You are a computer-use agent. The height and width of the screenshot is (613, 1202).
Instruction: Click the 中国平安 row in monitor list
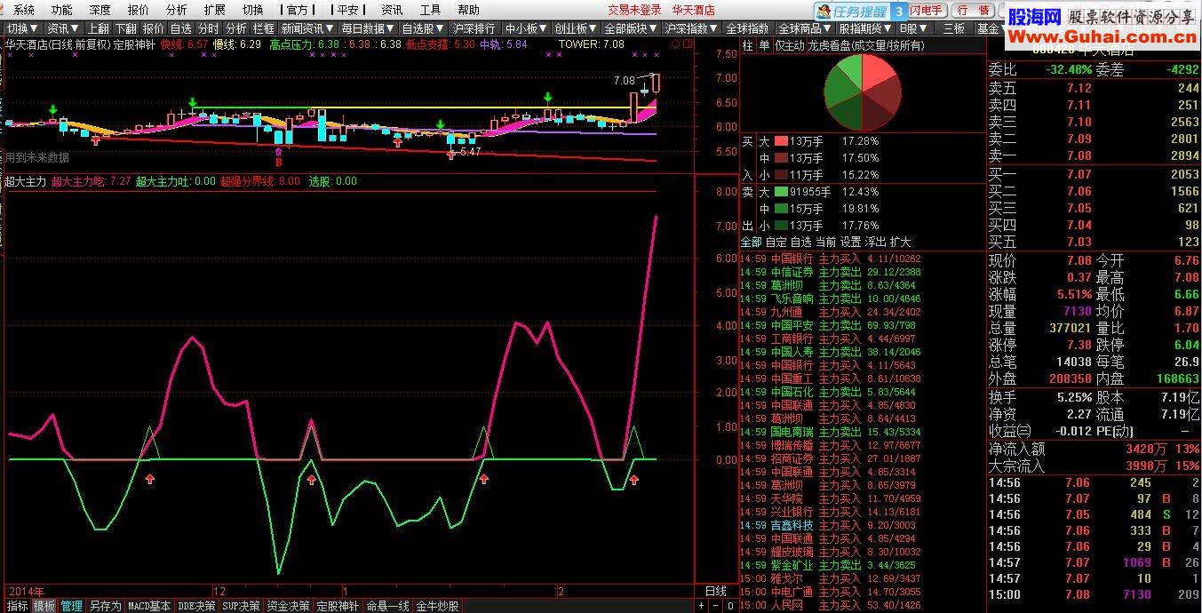coord(831,325)
